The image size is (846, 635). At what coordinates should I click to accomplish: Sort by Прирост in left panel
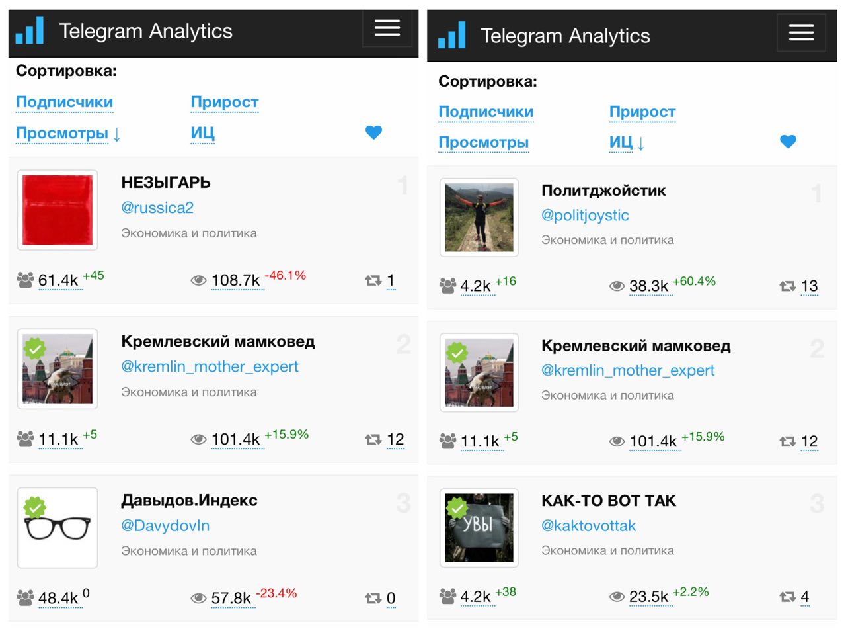tap(225, 102)
